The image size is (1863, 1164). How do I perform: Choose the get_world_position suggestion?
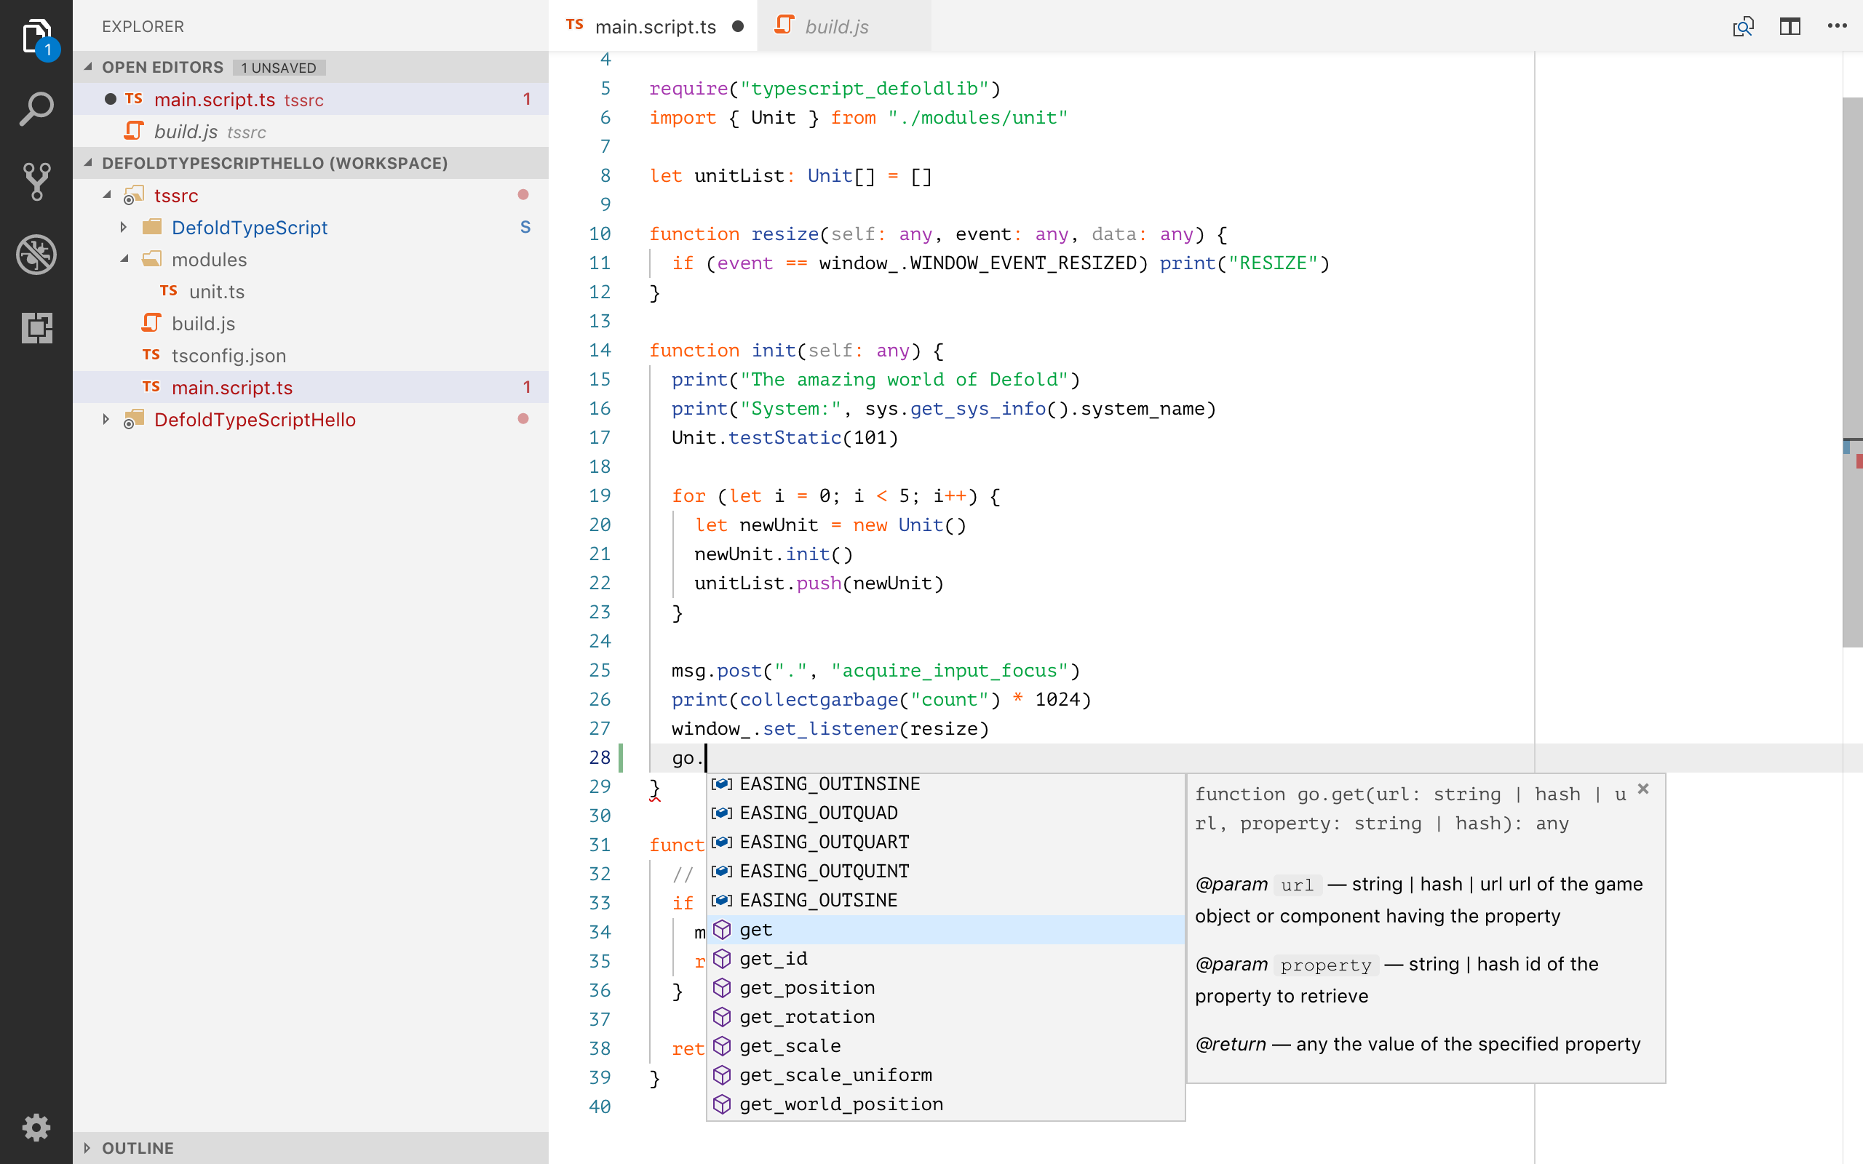[945, 1104]
